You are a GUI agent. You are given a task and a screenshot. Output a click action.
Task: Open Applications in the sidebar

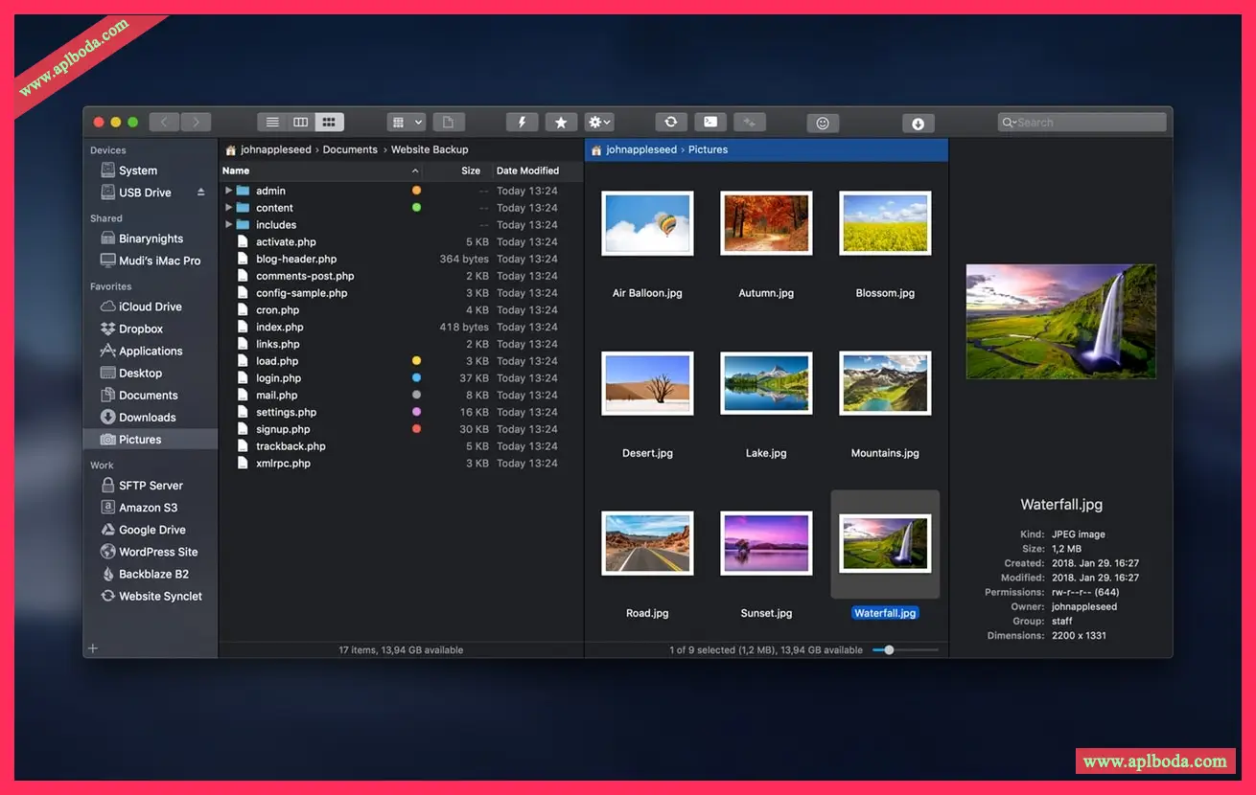coord(151,351)
